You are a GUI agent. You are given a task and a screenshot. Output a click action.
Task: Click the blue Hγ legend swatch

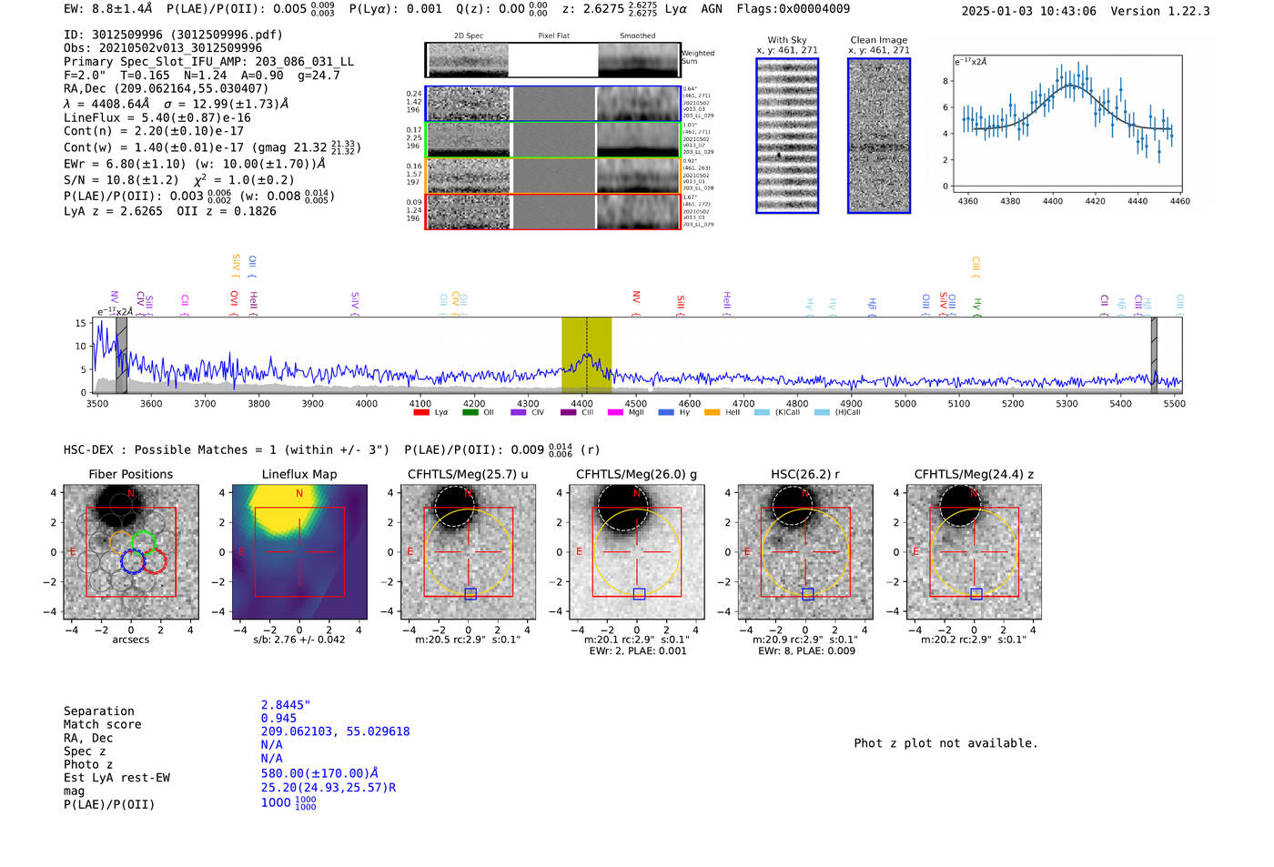coord(666,412)
